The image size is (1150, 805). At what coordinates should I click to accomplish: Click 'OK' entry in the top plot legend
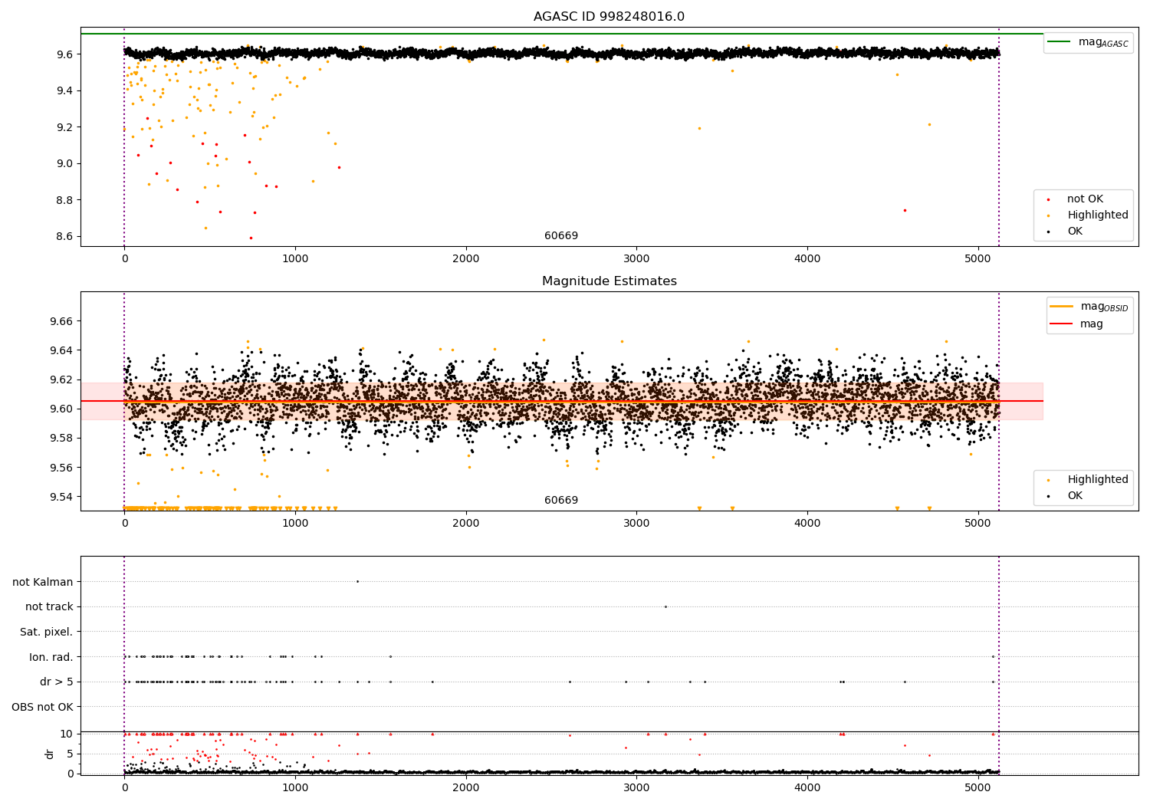pyautogui.click(x=1075, y=232)
